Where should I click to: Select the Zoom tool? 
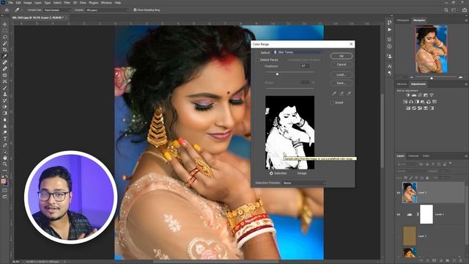click(5, 164)
